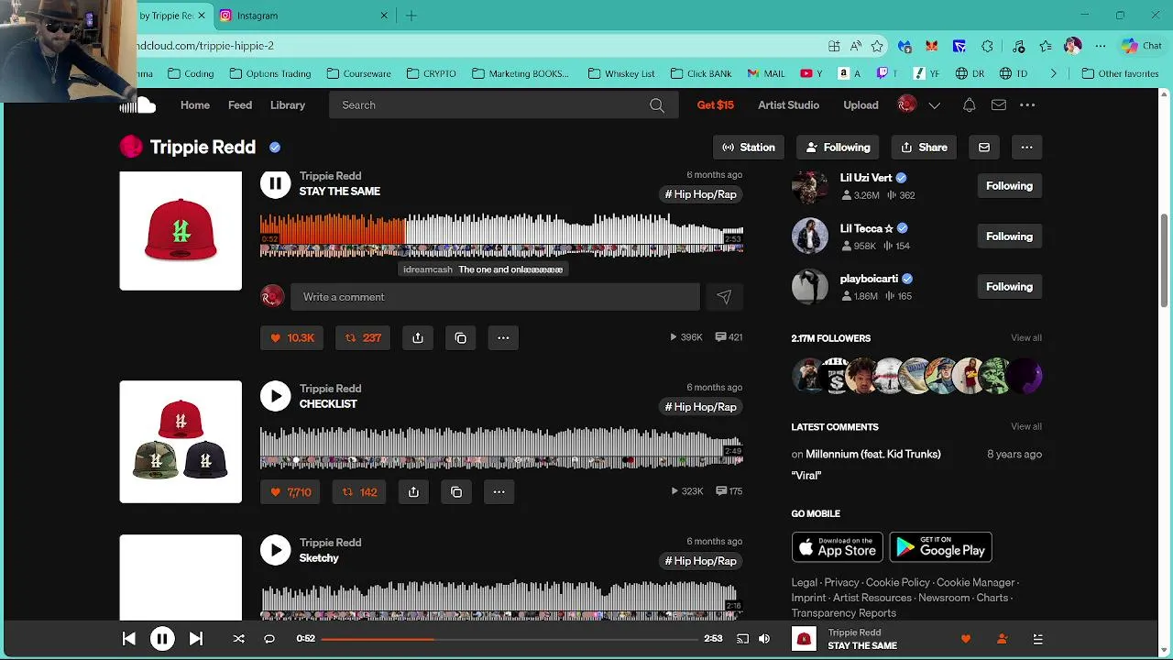Open the header more options menu

point(1027,105)
